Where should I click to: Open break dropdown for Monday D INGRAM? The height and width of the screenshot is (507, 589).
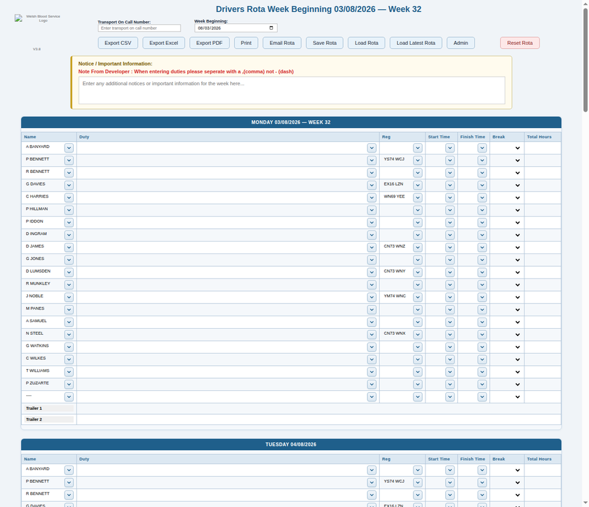click(517, 235)
